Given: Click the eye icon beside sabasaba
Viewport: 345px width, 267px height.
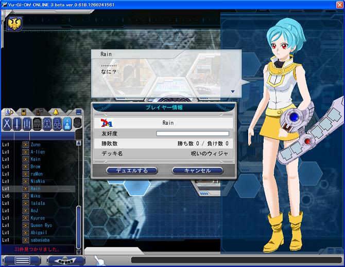Looking at the screenshot, I should [x=26, y=240].
